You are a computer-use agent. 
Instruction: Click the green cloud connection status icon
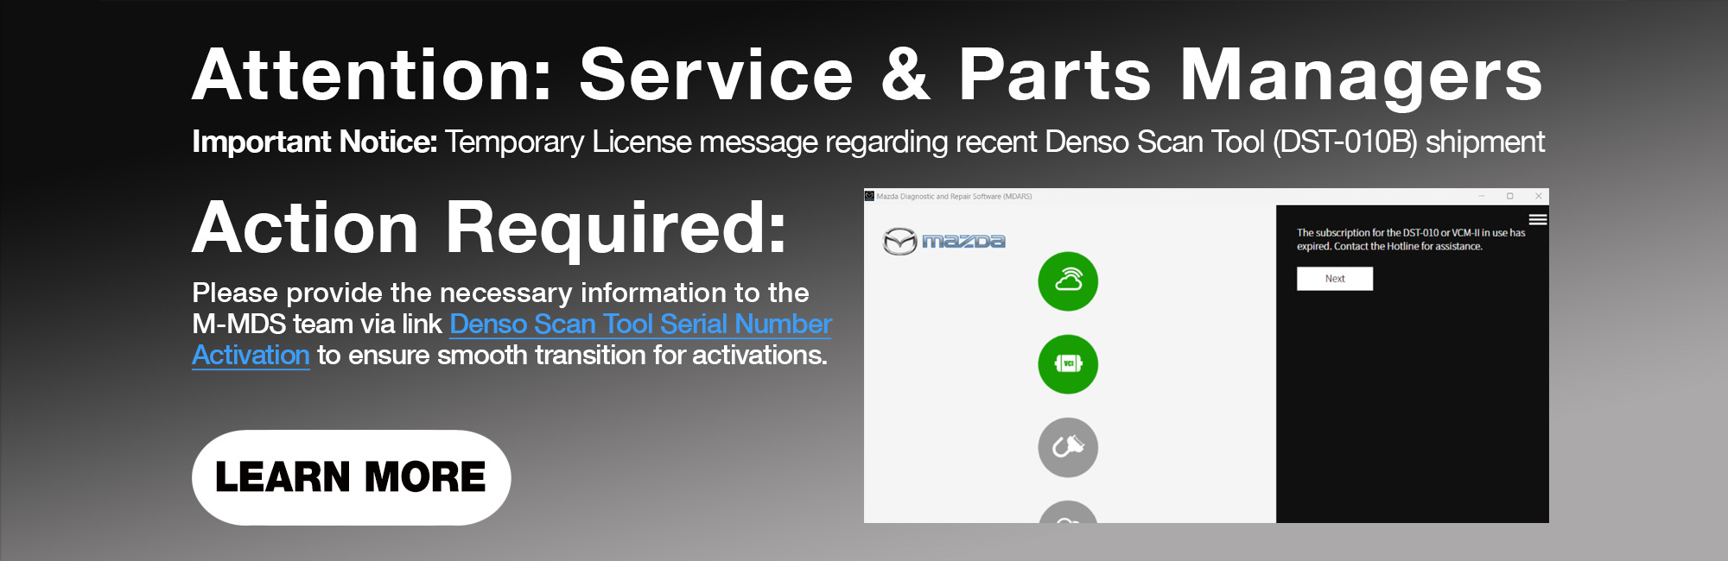pos(1068,281)
